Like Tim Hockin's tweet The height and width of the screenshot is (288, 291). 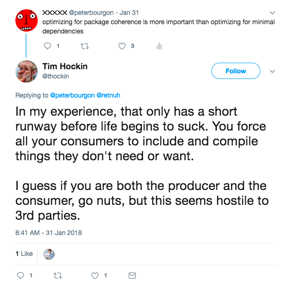95,275
